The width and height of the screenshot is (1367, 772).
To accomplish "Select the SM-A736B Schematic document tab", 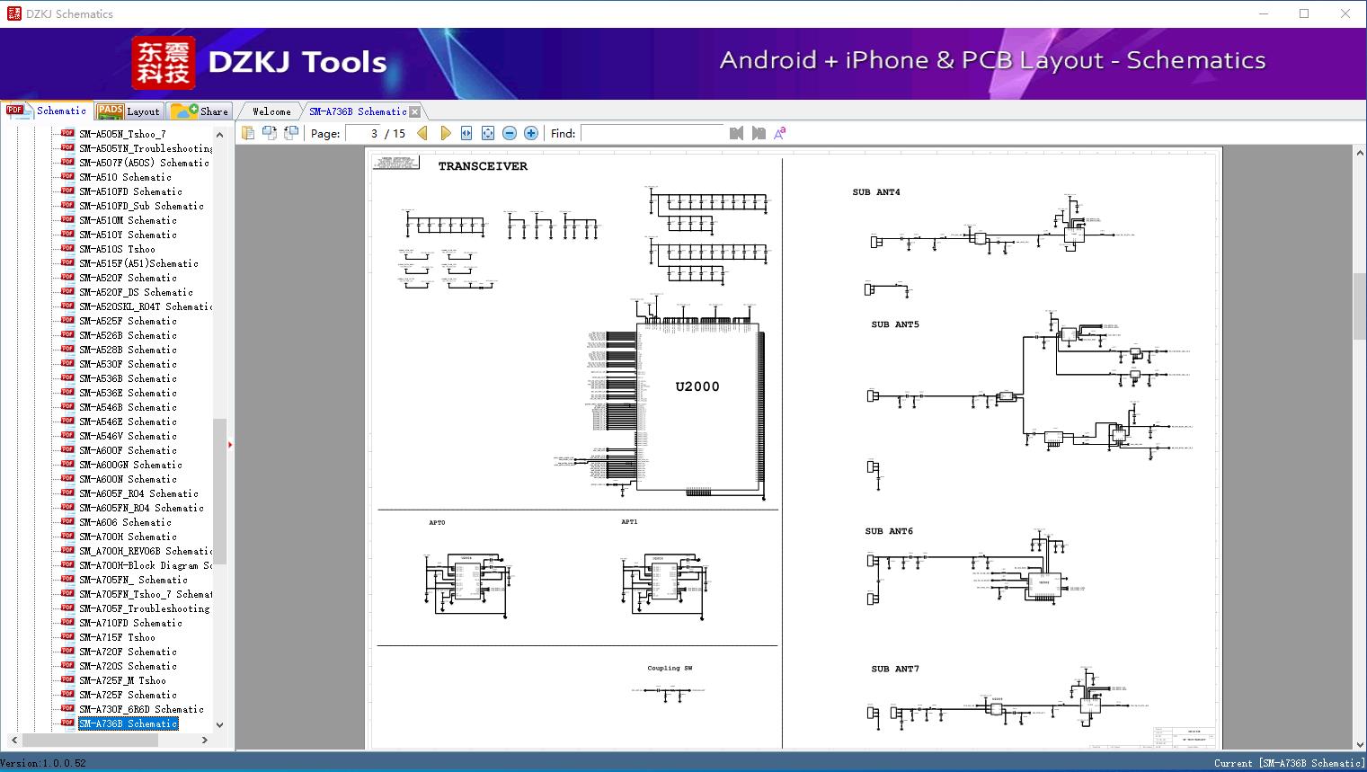I will [358, 111].
